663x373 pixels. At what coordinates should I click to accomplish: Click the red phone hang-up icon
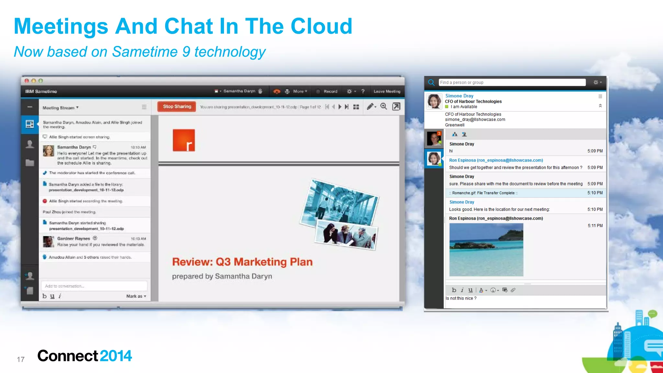pyautogui.click(x=276, y=92)
